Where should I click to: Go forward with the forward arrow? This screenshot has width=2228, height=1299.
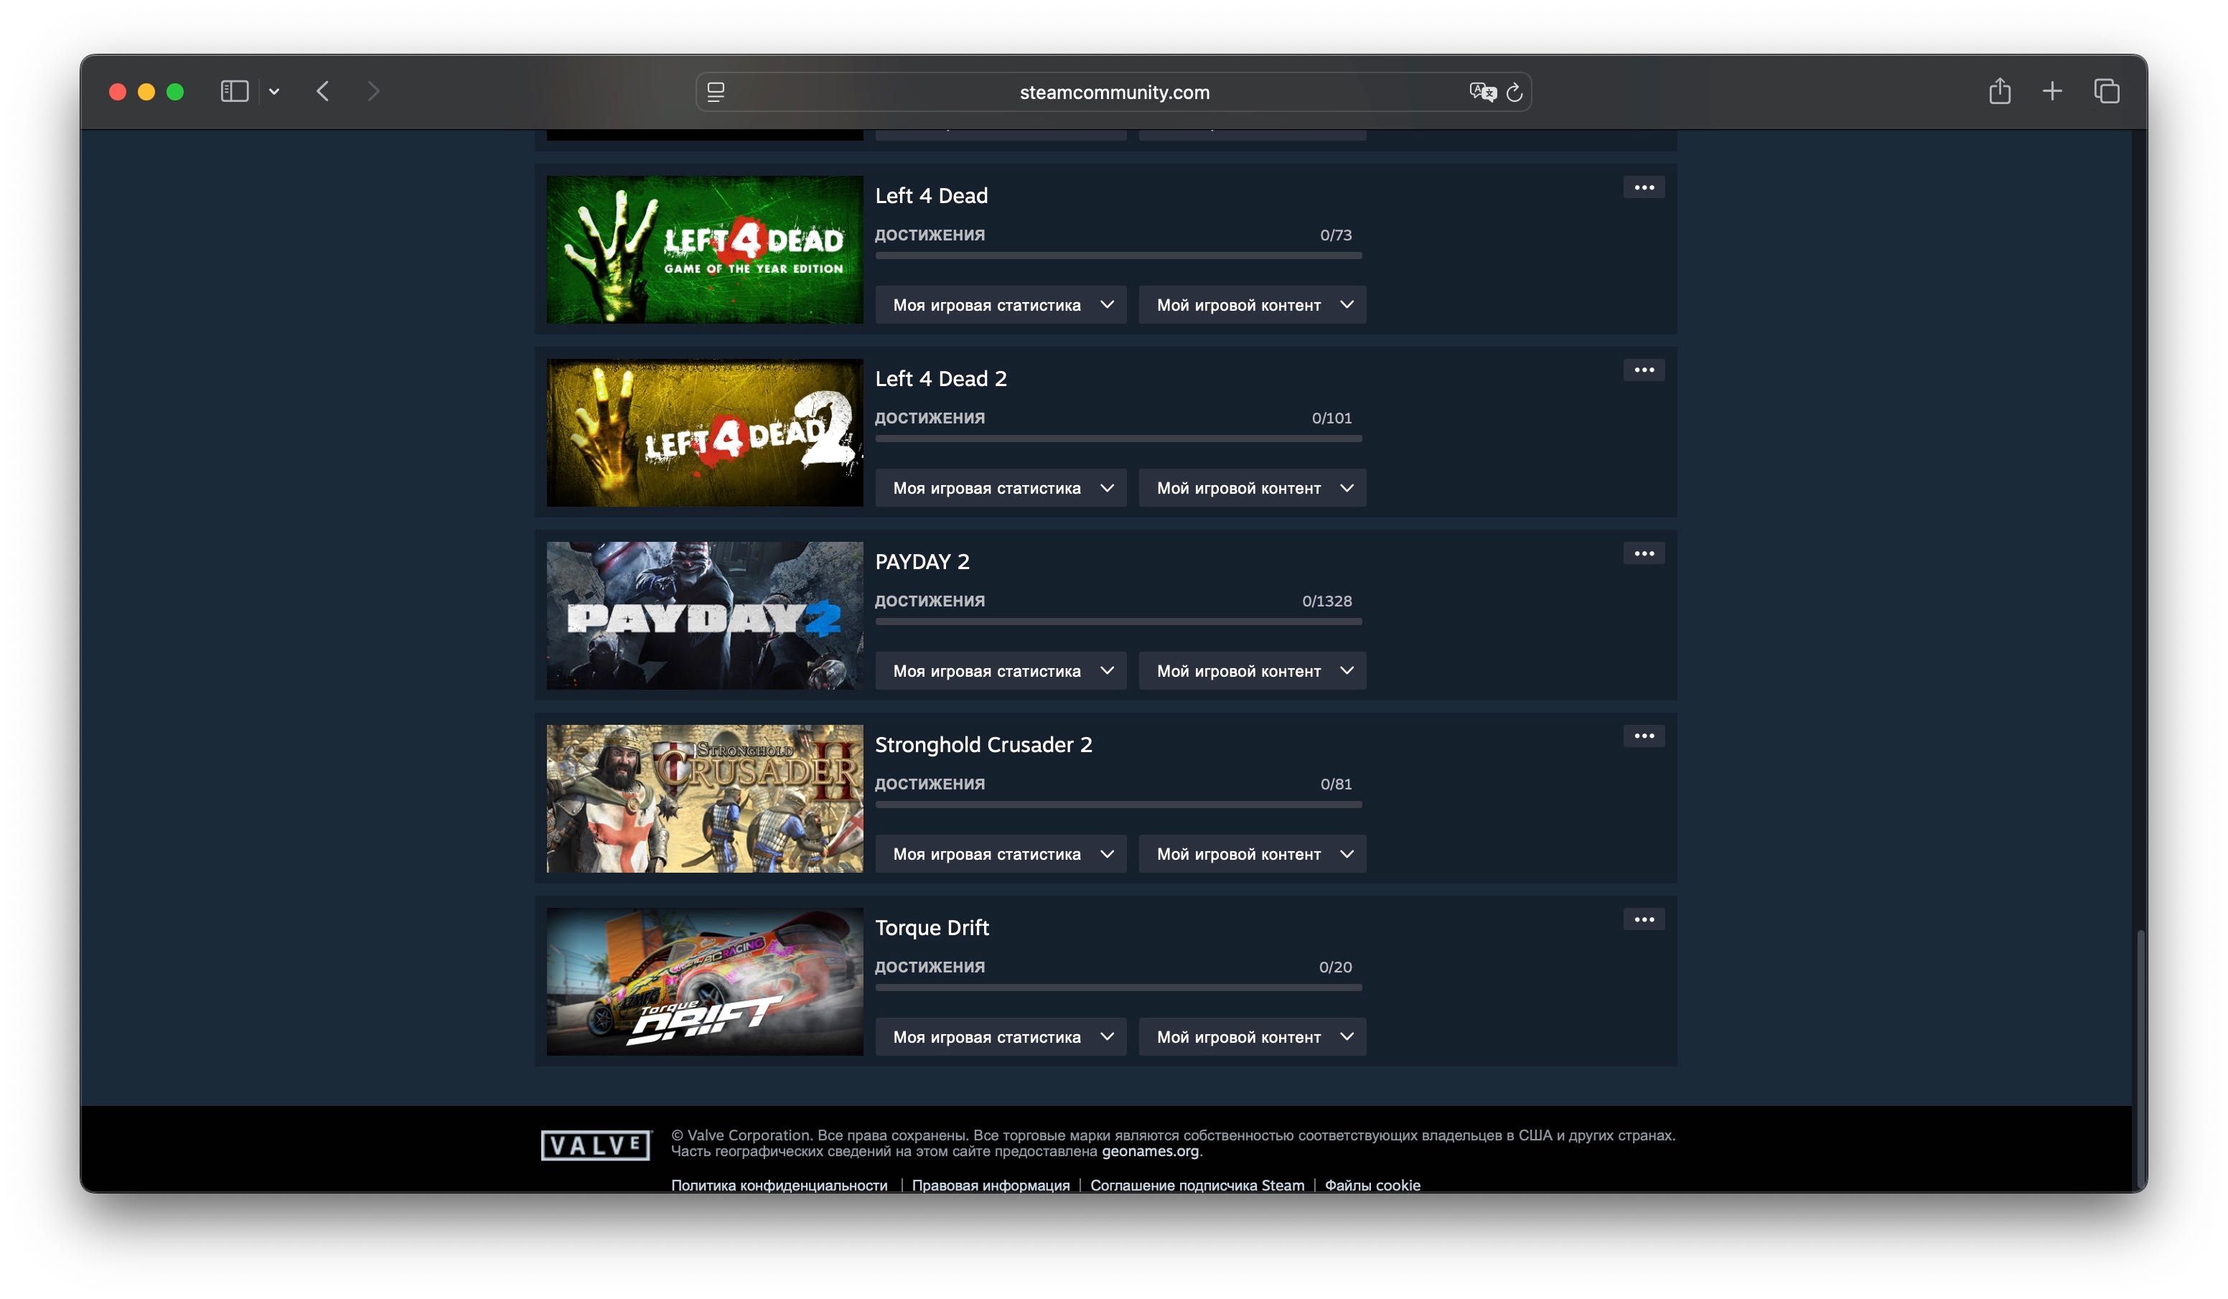pos(373,91)
